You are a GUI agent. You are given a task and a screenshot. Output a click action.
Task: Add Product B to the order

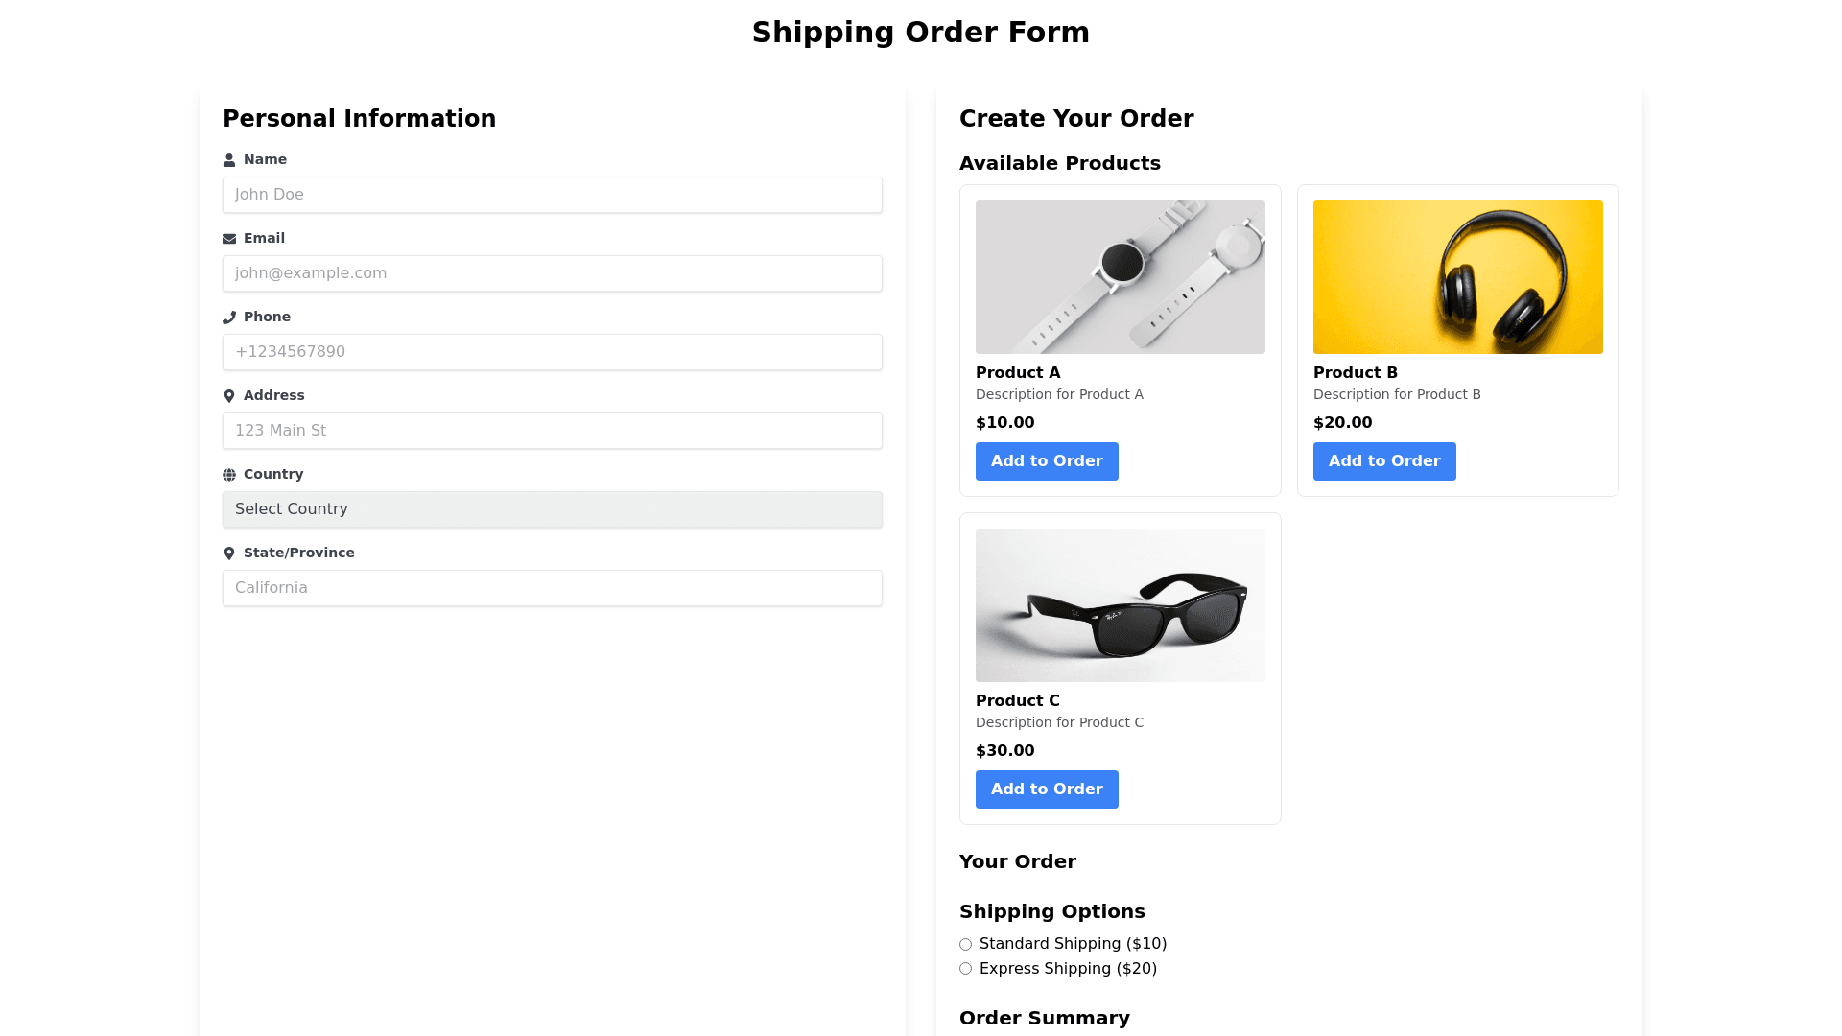(1384, 461)
